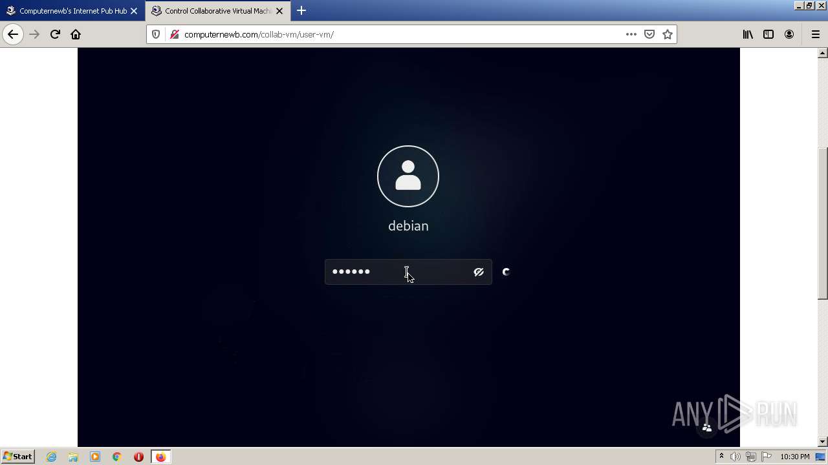Restore down the browser window
This screenshot has width=828, height=465.
(x=809, y=6)
